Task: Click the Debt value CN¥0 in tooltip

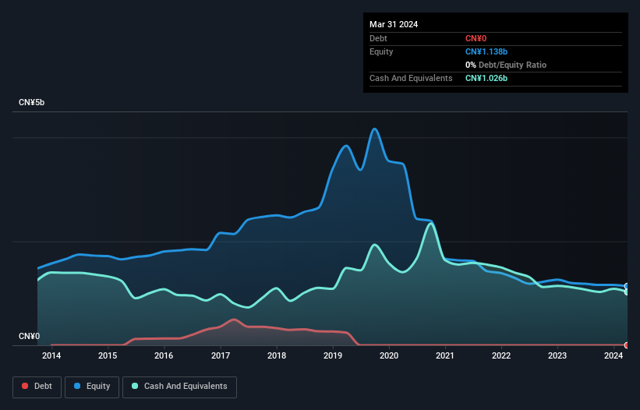Action: click(476, 38)
